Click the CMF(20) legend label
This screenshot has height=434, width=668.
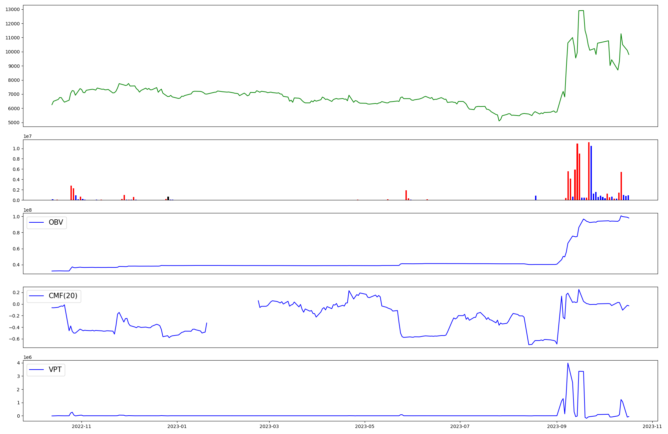[63, 296]
